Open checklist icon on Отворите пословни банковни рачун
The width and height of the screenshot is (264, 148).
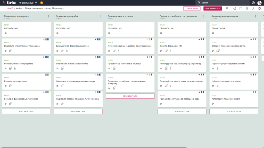[x=218, y=51]
